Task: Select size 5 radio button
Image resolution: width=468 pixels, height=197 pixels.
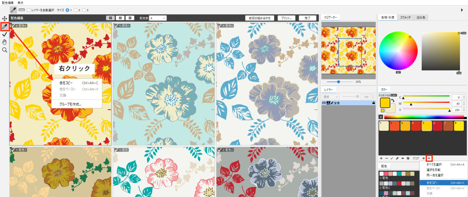Action: [84, 10]
